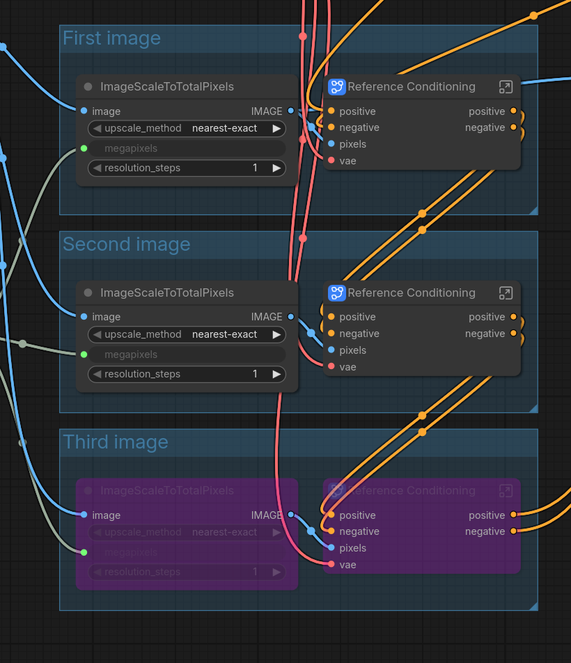
Task: Select the 'Second image' group title
Action: 126,244
